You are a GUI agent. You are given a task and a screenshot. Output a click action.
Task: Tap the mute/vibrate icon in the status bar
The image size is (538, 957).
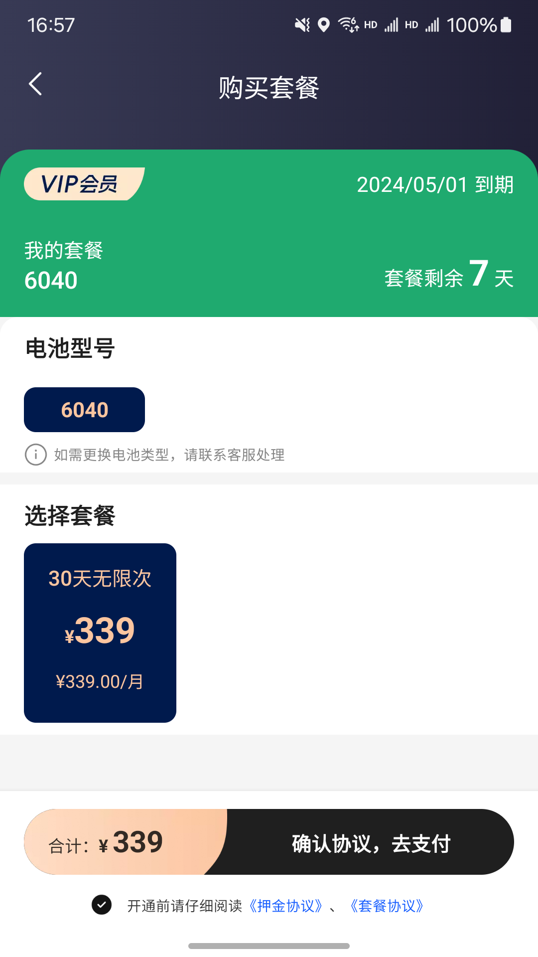click(x=301, y=24)
